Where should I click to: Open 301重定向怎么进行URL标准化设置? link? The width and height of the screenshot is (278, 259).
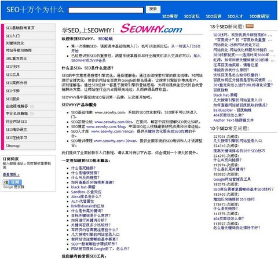coord(243,85)
